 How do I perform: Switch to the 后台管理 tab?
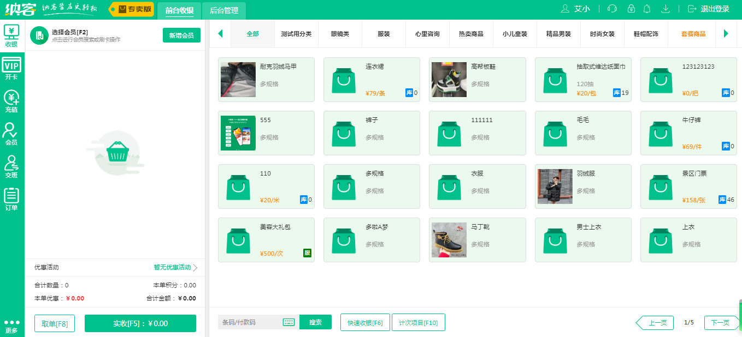click(x=224, y=10)
